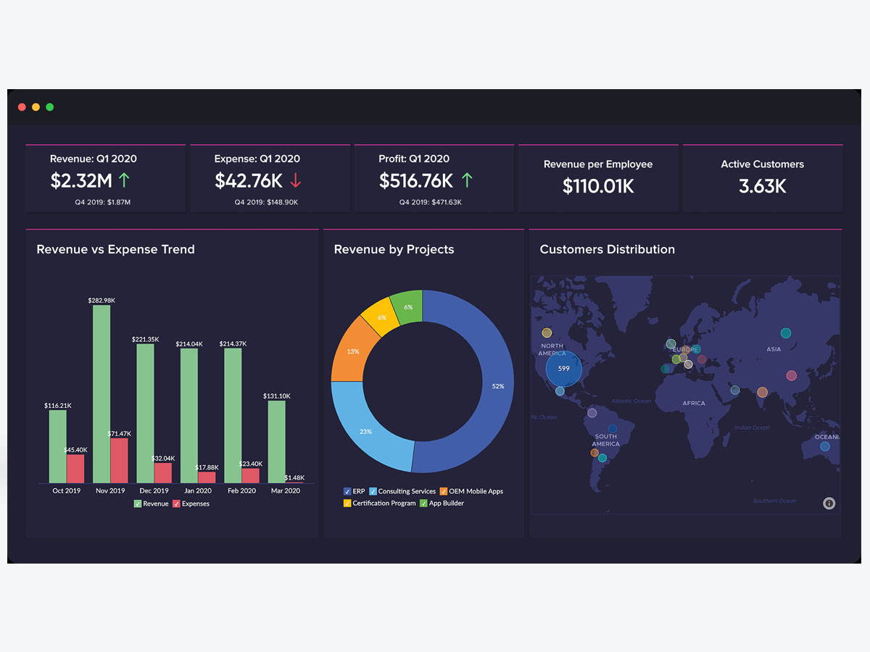This screenshot has width=870, height=652.
Task: Click the Q4 2019: $471.63K text
Action: coord(431,202)
